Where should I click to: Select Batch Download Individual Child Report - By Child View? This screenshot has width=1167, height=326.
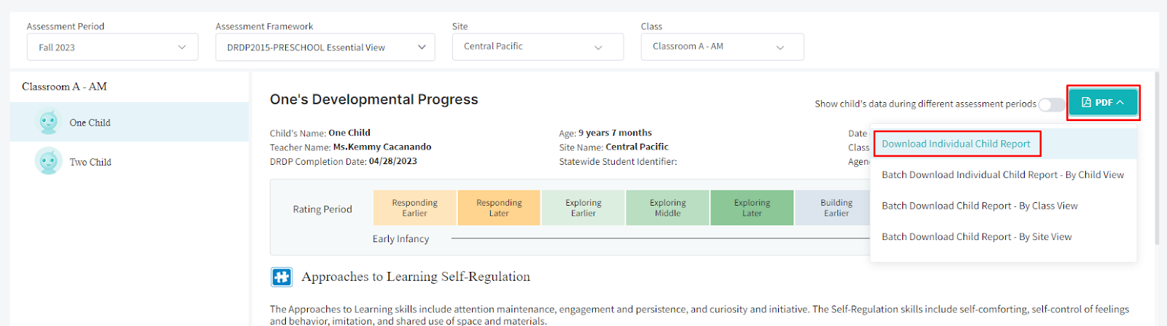tap(1002, 175)
